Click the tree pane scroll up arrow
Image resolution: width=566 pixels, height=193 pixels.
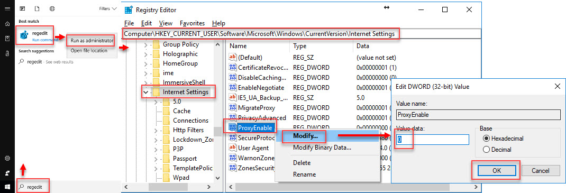click(x=217, y=45)
